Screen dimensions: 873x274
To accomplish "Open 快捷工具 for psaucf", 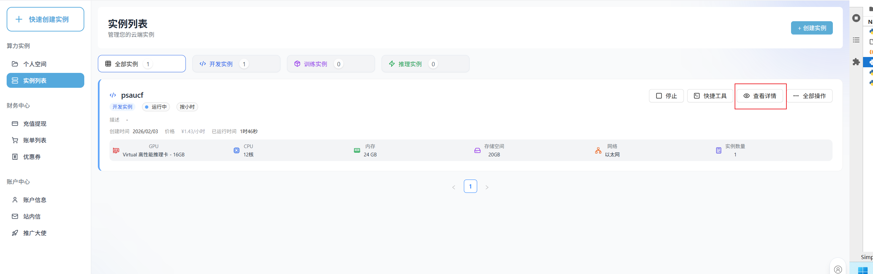I will tap(710, 96).
